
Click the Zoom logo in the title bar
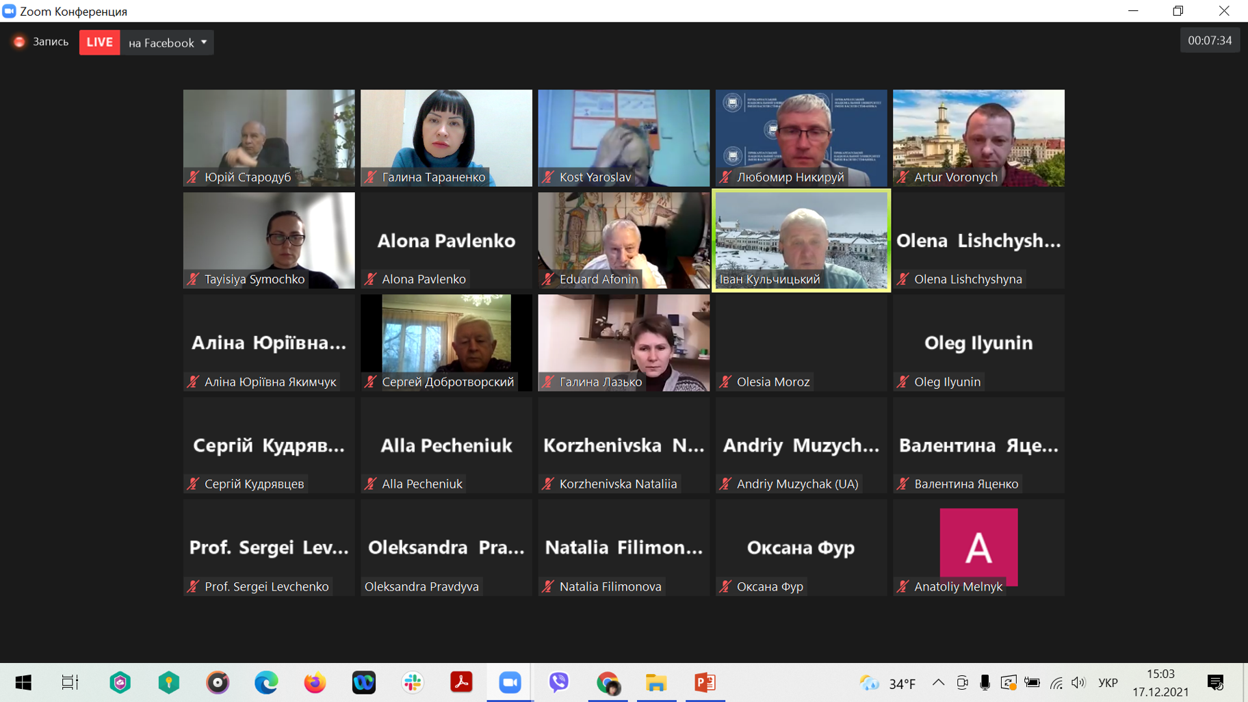(x=9, y=11)
